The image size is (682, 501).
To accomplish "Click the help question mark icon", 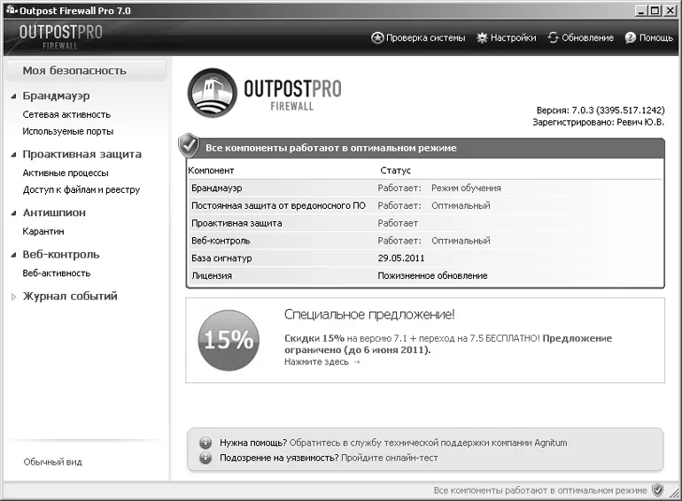I will [631, 38].
